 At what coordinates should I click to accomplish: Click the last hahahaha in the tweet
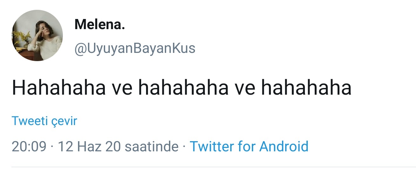306,88
